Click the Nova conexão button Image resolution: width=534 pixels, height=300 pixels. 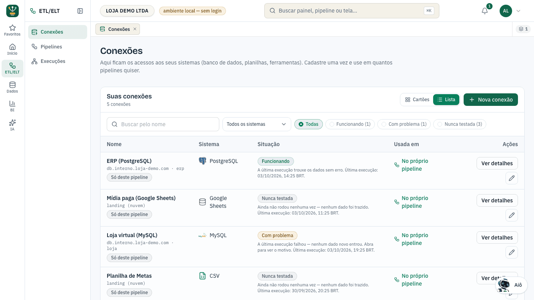[491, 100]
